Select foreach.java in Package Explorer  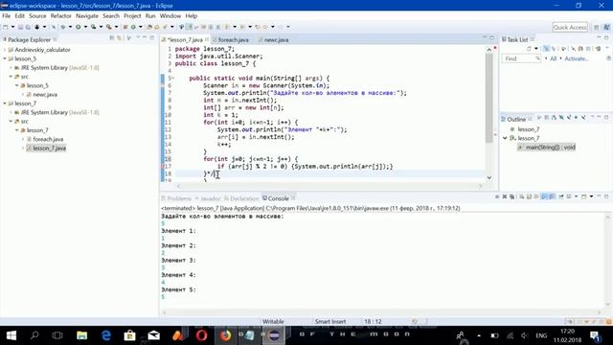point(48,139)
